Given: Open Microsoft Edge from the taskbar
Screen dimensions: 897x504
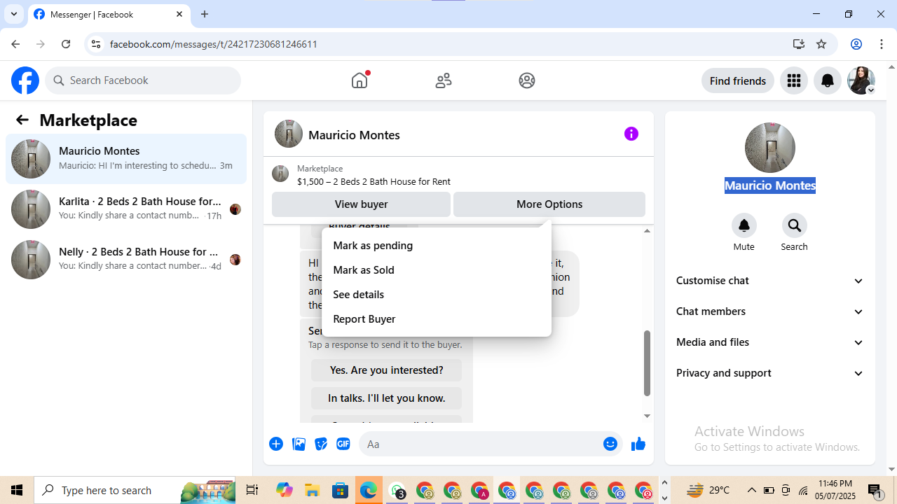Looking at the screenshot, I should coord(369,490).
